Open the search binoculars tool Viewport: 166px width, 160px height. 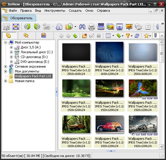point(82,26)
